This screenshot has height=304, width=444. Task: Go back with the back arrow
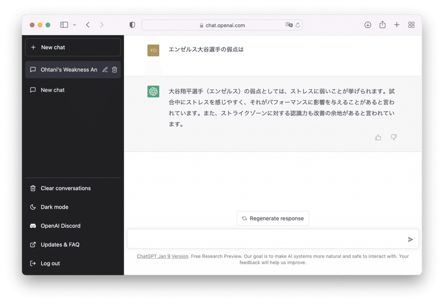pos(88,25)
